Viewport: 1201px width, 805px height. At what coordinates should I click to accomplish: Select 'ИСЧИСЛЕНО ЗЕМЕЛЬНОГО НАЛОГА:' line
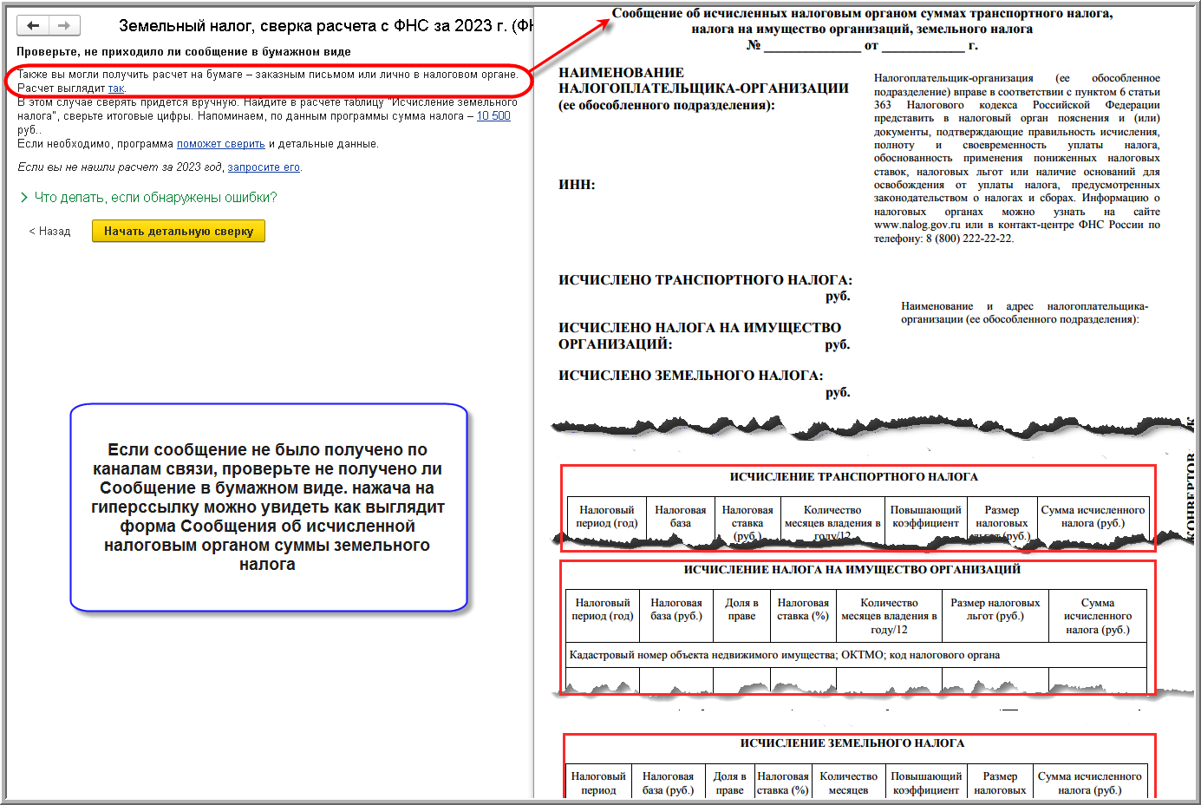(691, 376)
